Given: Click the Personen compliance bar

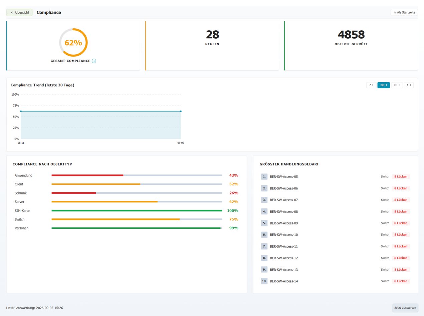Looking at the screenshot, I should [137, 228].
